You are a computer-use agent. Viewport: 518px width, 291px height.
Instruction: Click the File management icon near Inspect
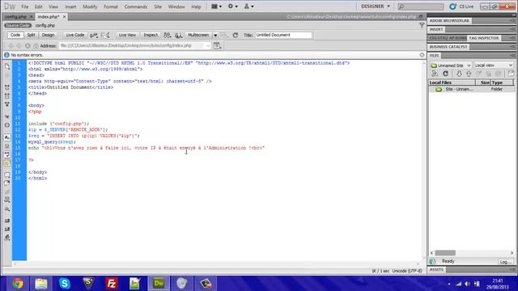coord(168,36)
